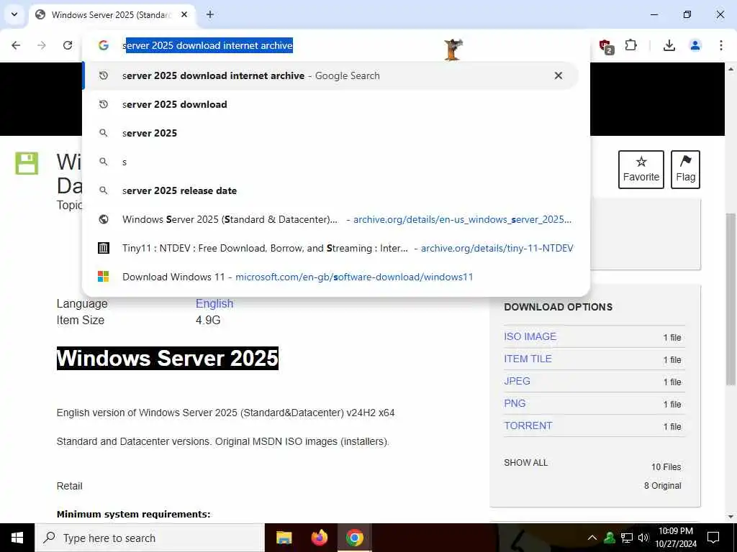Open Firefox from taskbar

point(320,538)
